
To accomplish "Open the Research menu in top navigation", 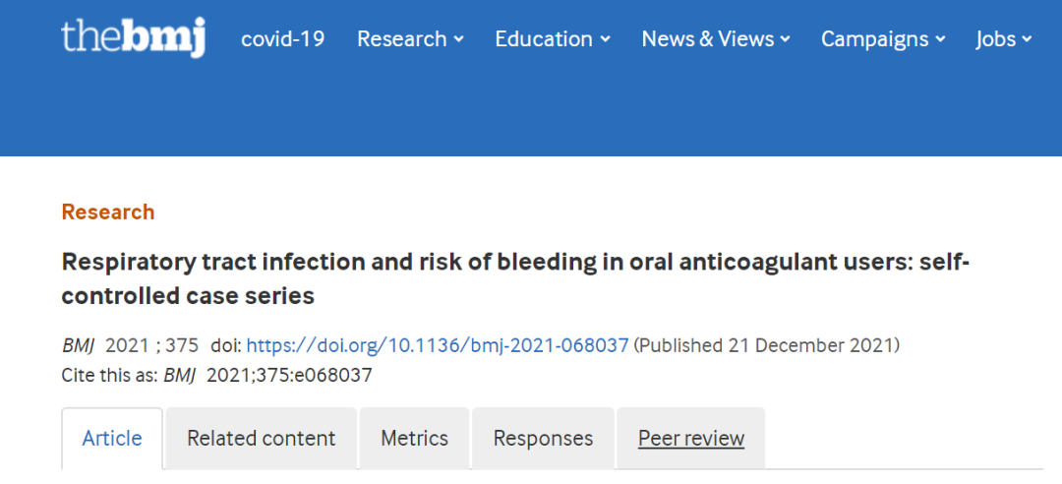I will (401, 39).
